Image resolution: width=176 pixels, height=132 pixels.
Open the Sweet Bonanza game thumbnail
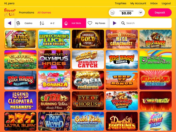pyautogui.click(x=54, y=80)
